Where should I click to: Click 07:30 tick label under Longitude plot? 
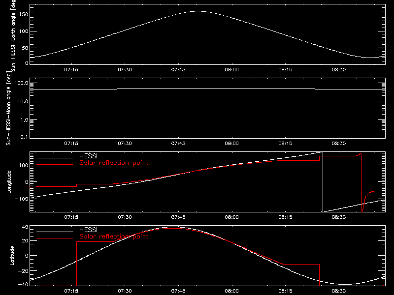(125, 217)
